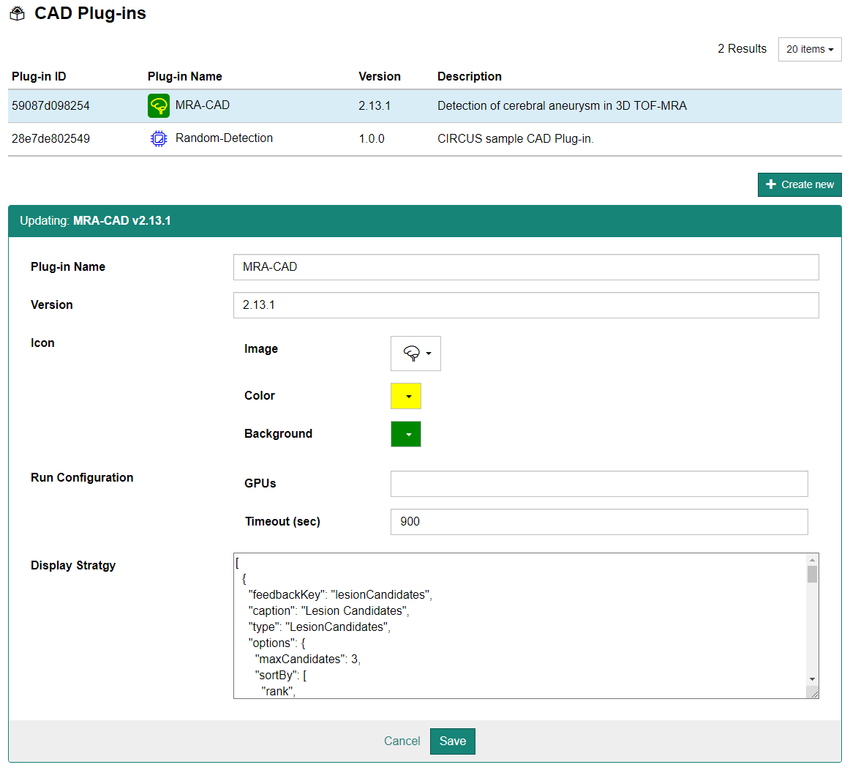Click the MRA-CAD green brain icon
Viewport: 850px width, 770px height.
pyautogui.click(x=159, y=106)
